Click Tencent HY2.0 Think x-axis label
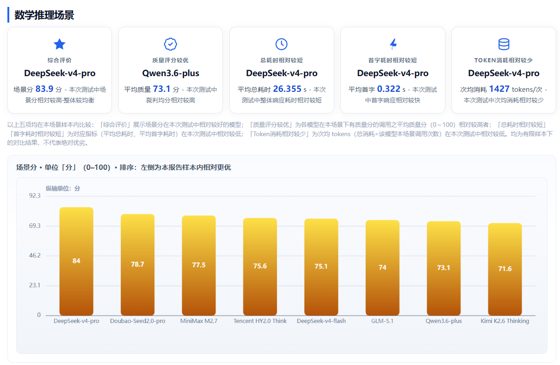The height and width of the screenshot is (365, 560). [260, 321]
